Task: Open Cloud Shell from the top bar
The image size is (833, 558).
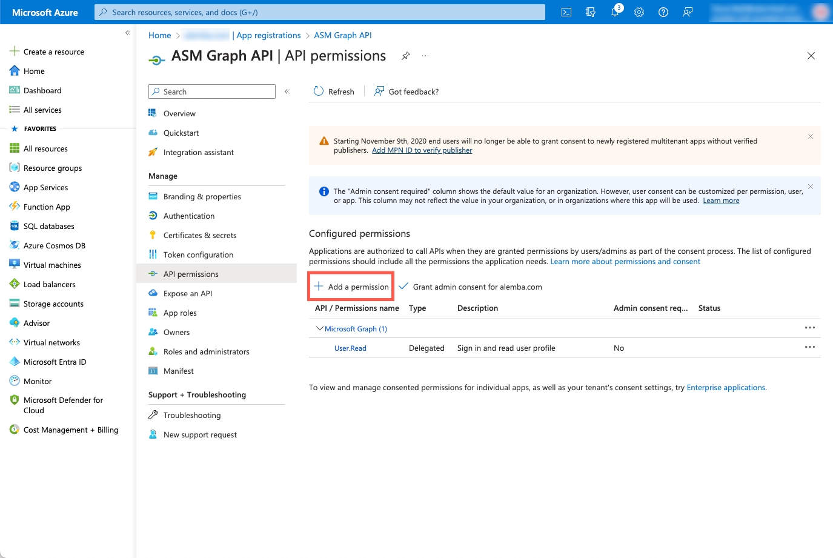Action: click(566, 12)
